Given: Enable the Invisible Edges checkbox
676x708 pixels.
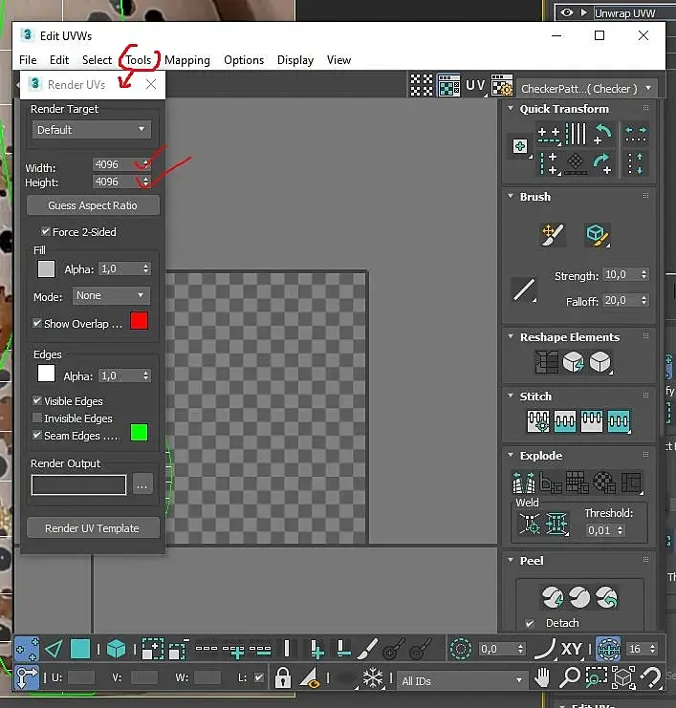Looking at the screenshot, I should pyautogui.click(x=37, y=418).
